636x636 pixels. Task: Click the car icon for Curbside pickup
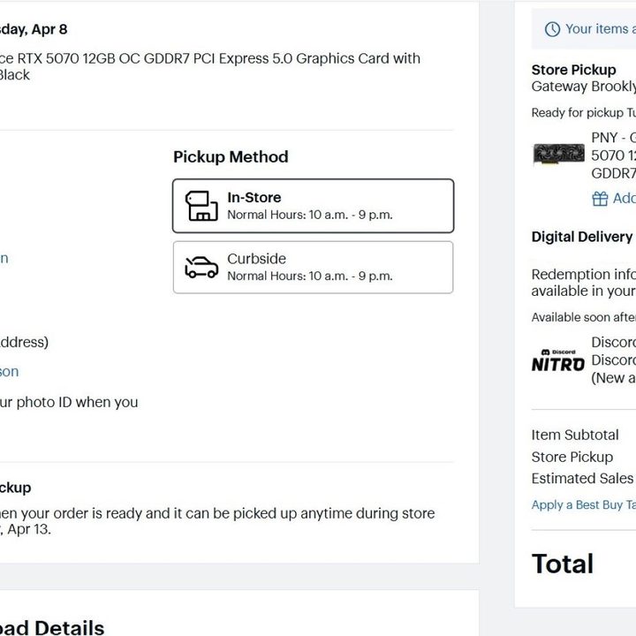[x=201, y=268]
